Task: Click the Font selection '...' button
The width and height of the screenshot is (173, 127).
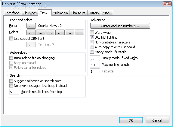Action: [31, 26]
